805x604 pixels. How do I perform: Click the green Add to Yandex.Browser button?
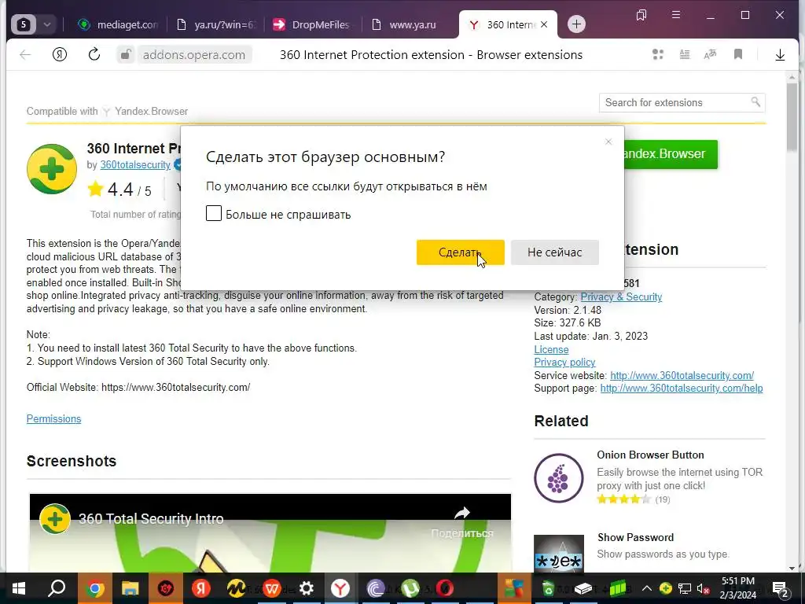670,154
